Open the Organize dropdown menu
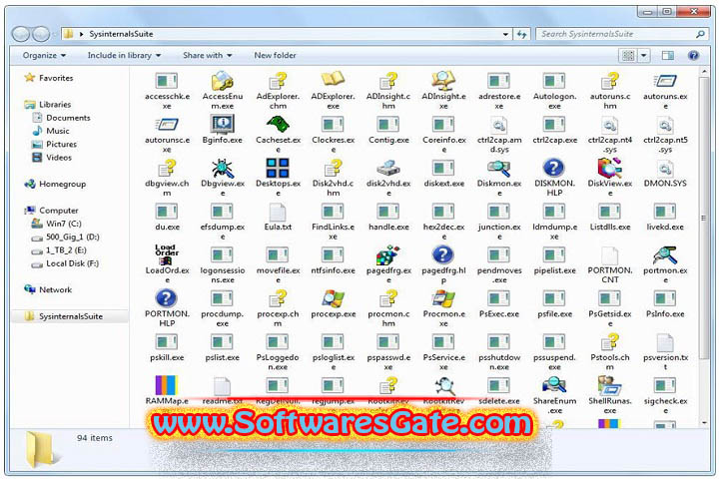719x479 pixels. point(44,56)
